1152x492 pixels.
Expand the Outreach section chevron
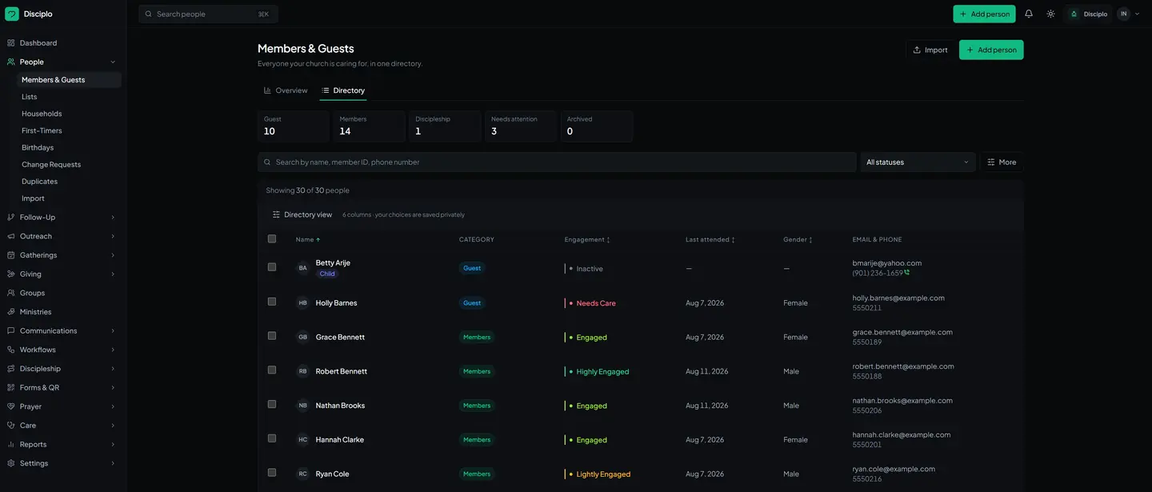(x=113, y=237)
